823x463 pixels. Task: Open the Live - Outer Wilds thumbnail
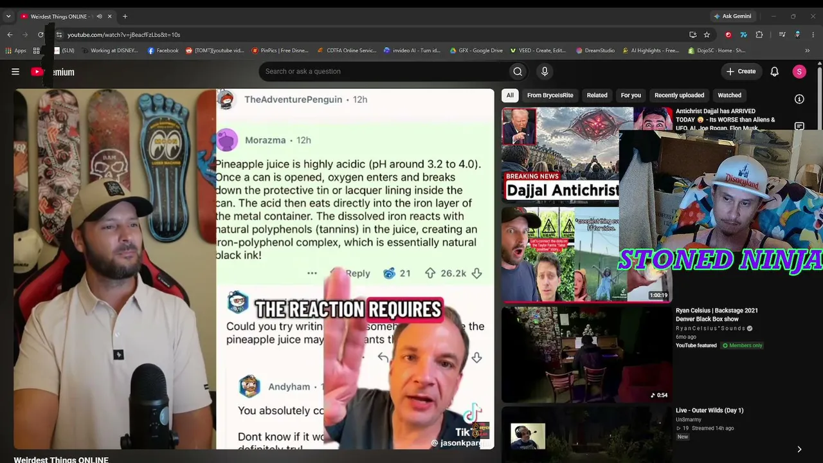click(586, 434)
